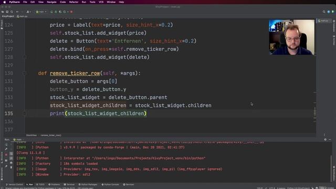The width and height of the screenshot is (336, 189).
Task: Toggle soft-wrap icon in Run panel
Action: [x=11, y=154]
